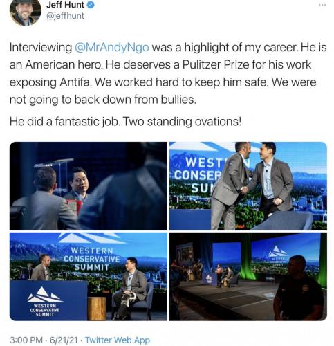Click the blue verified badge
334x346 pixels.
pos(91,5)
